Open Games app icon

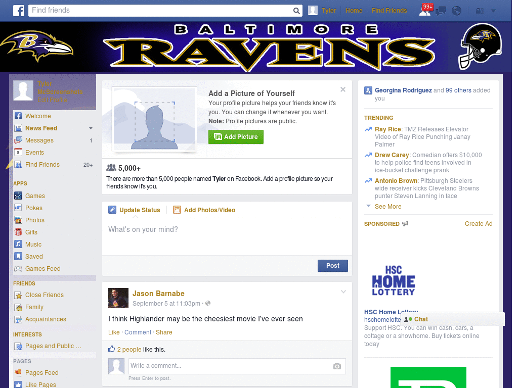pyautogui.click(x=18, y=196)
